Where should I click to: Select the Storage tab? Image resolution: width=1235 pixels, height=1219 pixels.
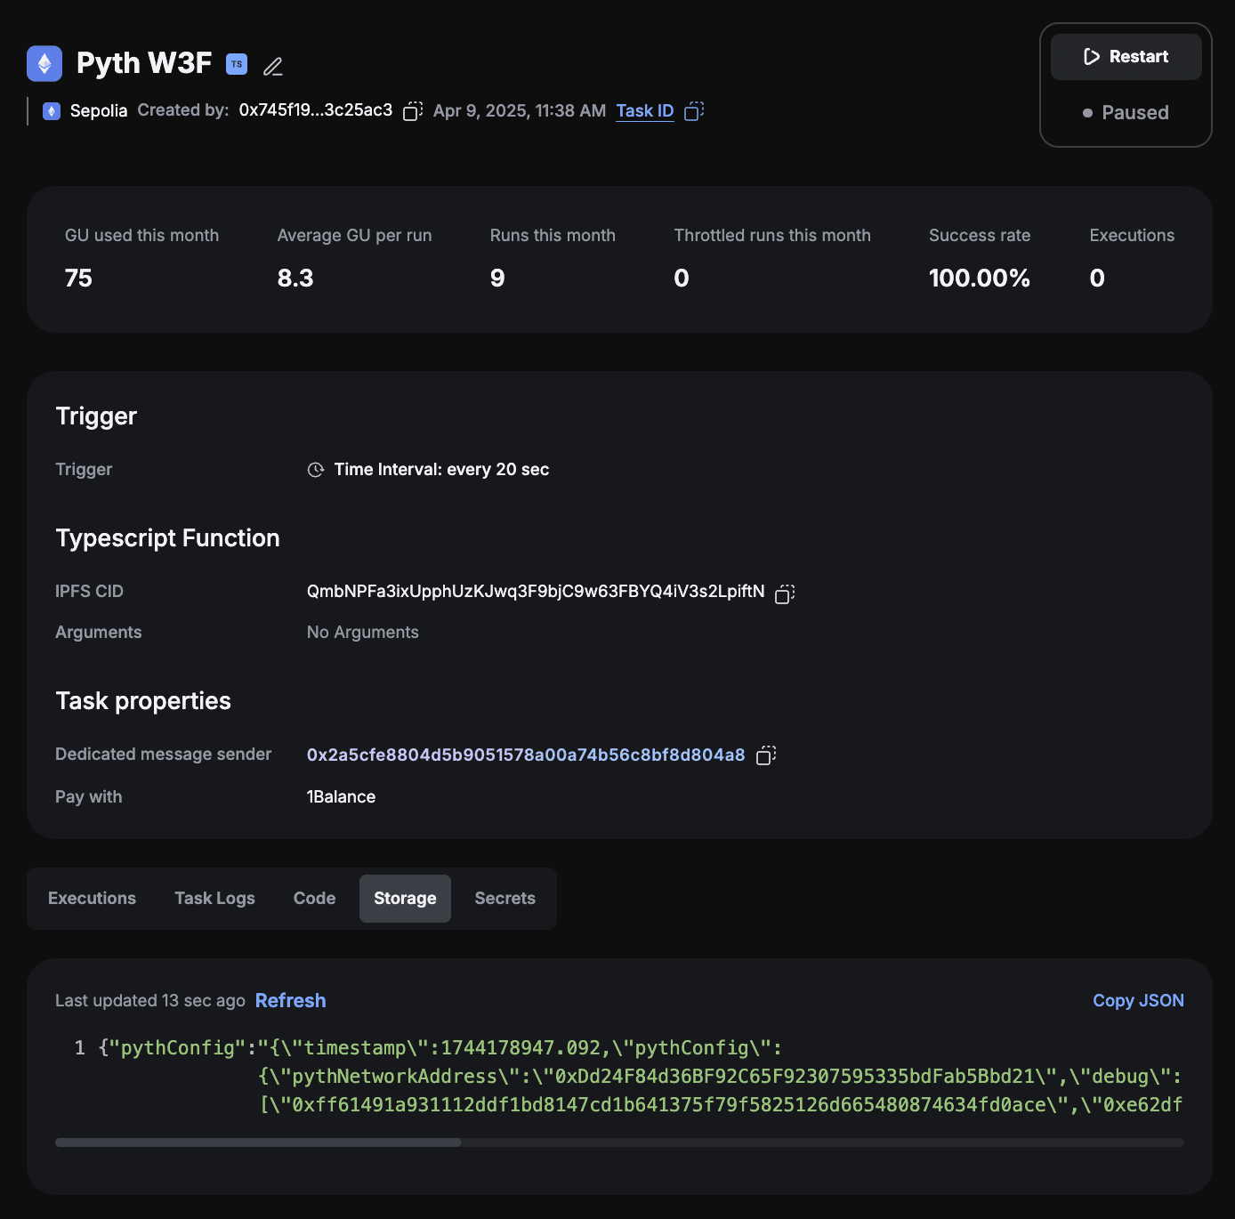(405, 899)
